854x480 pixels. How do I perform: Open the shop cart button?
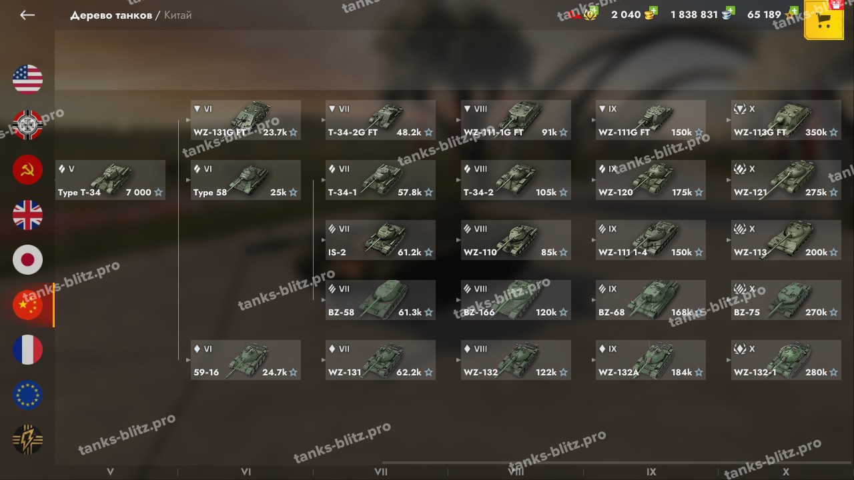823,21
